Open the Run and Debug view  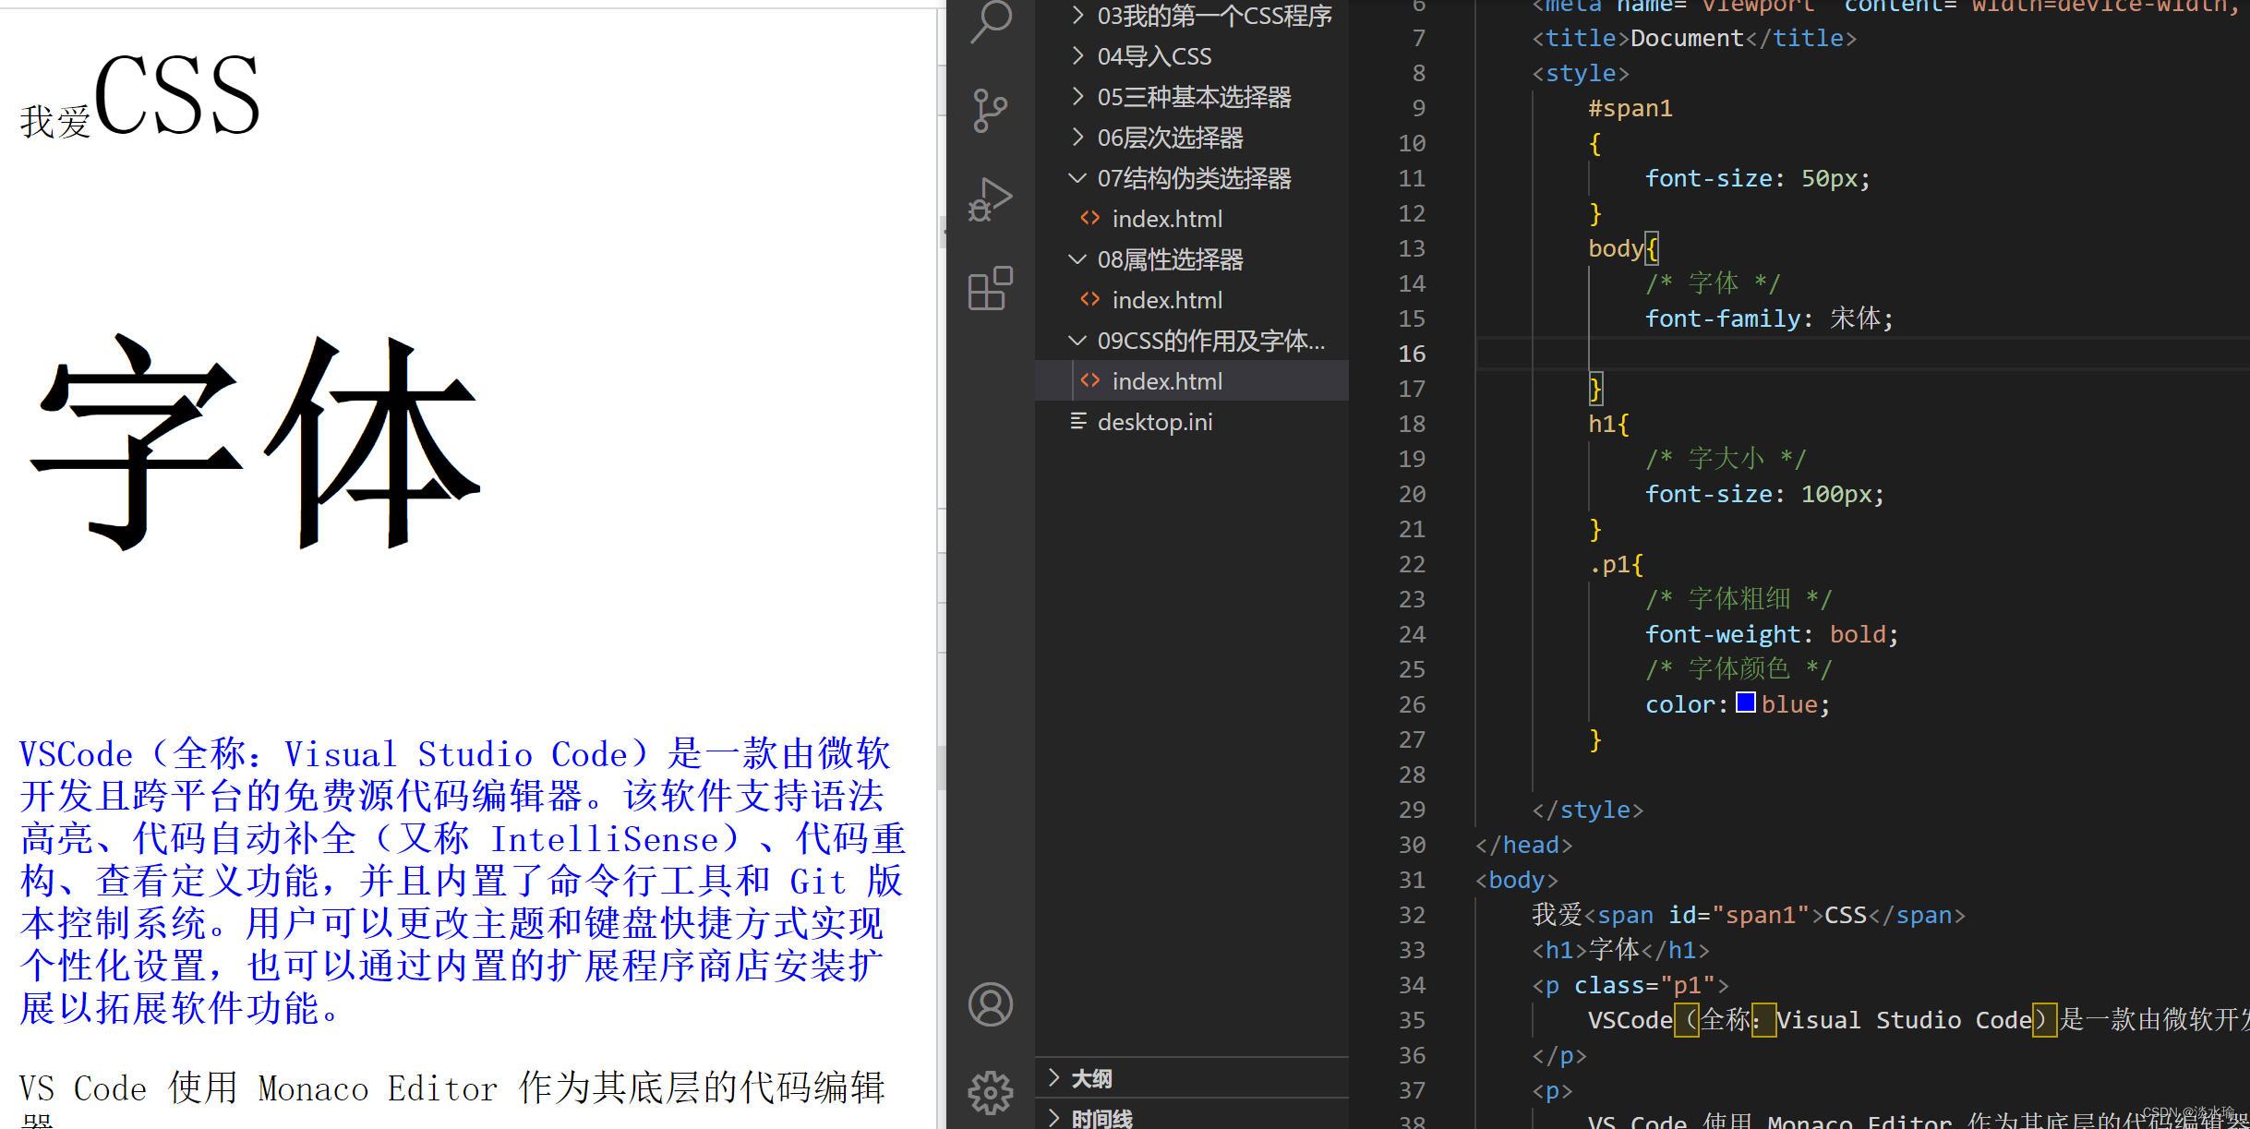(x=991, y=199)
